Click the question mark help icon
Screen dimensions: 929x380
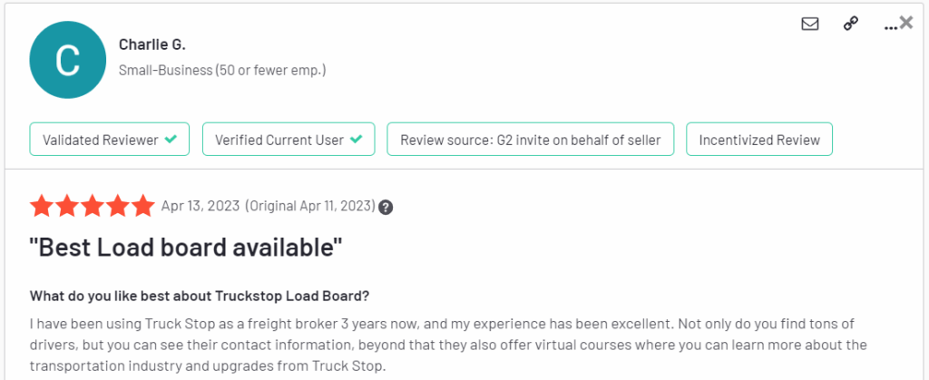386,207
